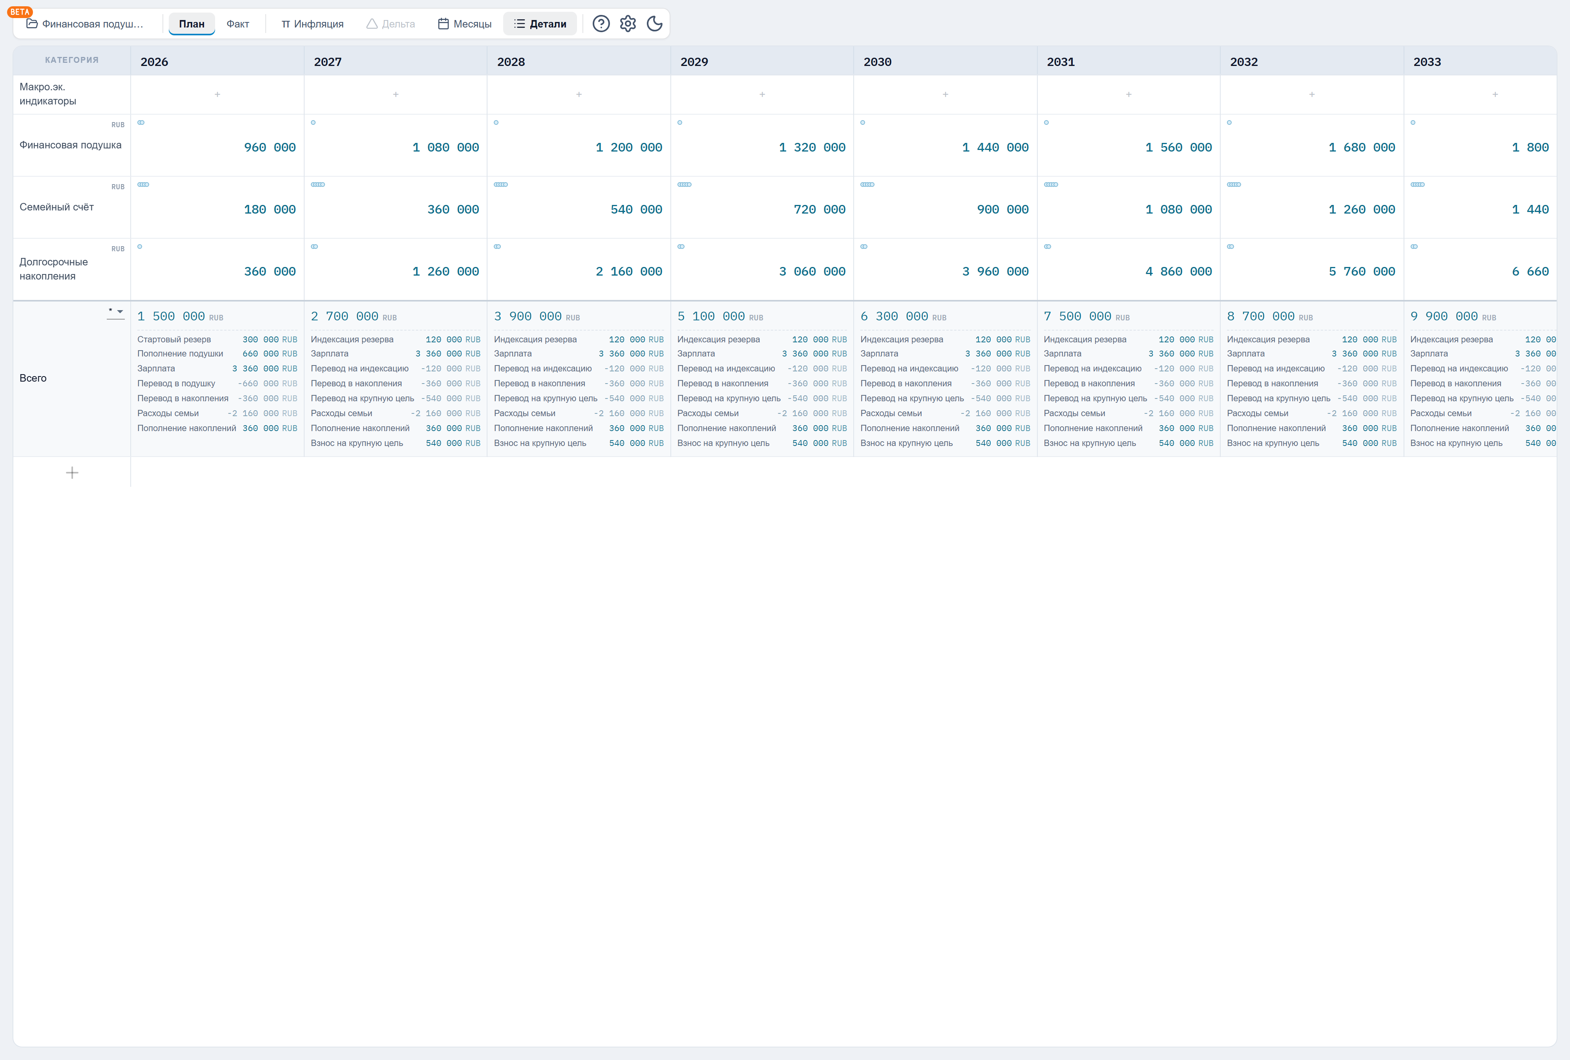
Task: Toggle Детали view off
Action: (x=540, y=24)
